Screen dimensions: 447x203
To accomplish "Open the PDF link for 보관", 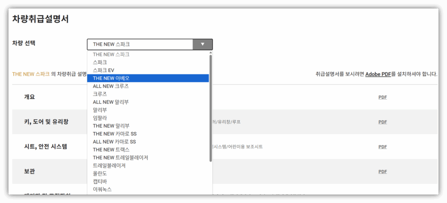I will tap(382, 172).
